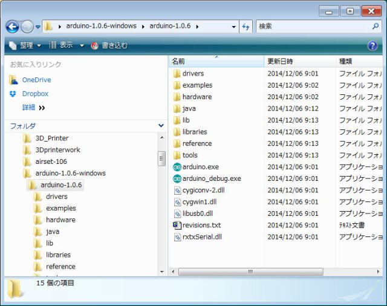Select the revisions.txt text file icon
Image resolution: width=387 pixels, height=306 pixels.
[177, 226]
